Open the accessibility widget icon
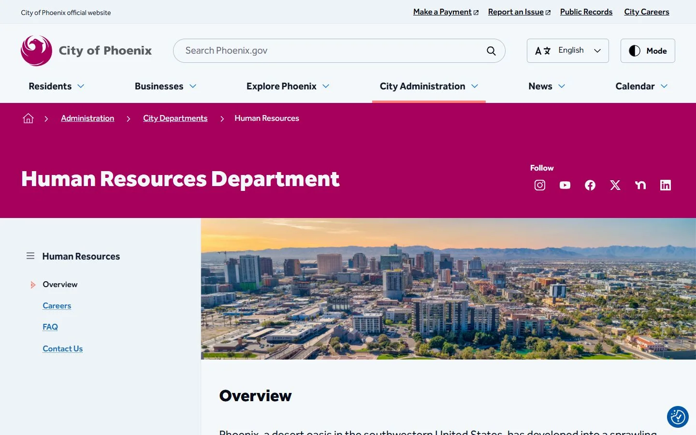The height and width of the screenshot is (435, 696). (678, 417)
